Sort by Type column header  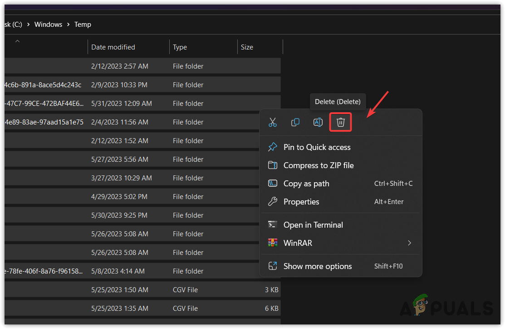pos(180,47)
